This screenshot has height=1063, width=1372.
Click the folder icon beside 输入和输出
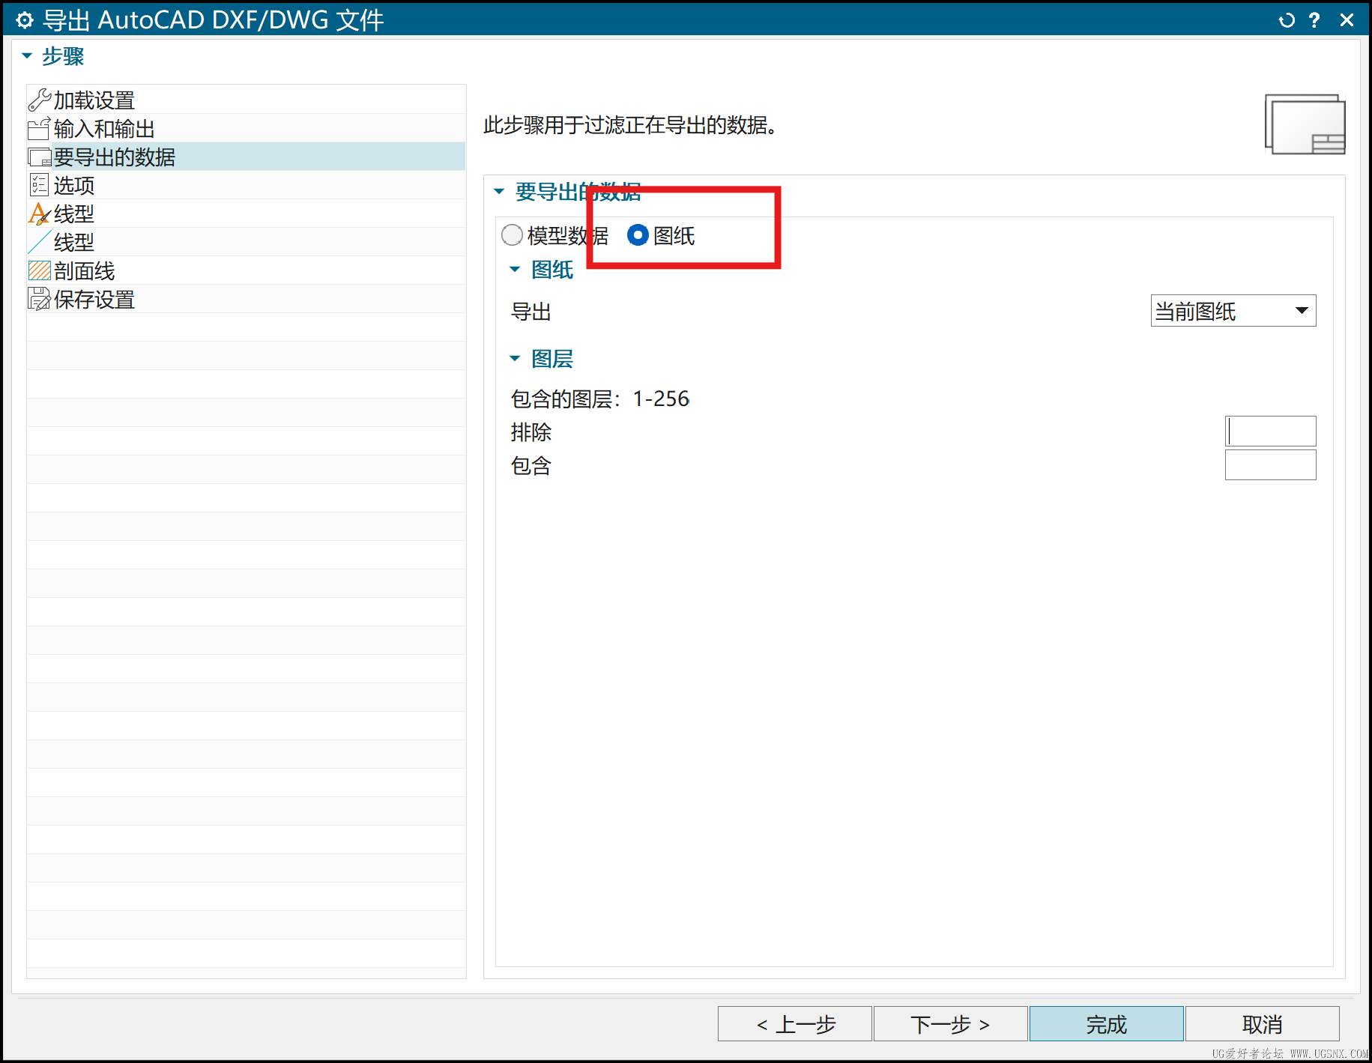(x=39, y=129)
